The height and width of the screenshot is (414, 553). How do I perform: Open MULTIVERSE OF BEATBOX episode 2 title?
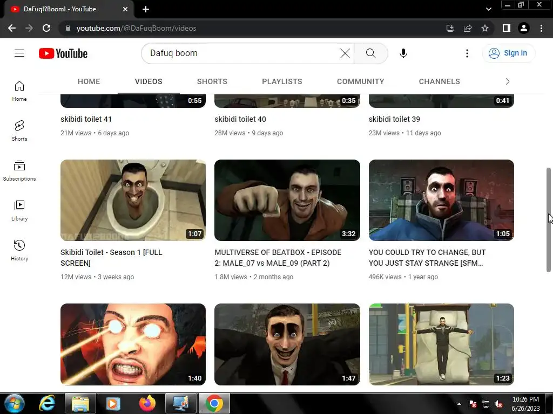278,258
